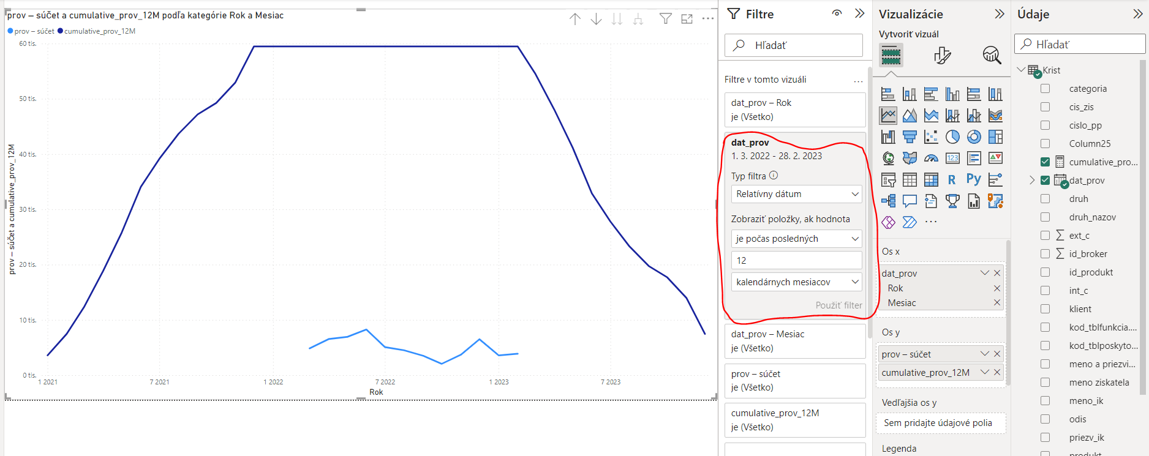Add an R script visual
Screen dimensions: 1149x456
[952, 179]
